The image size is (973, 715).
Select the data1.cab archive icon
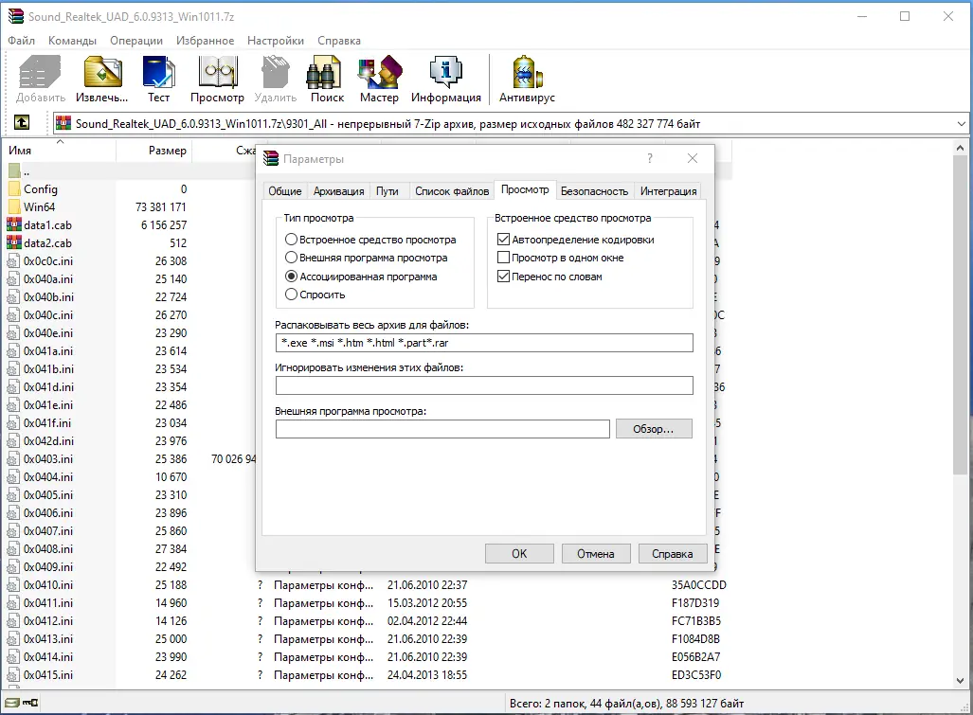click(x=14, y=225)
